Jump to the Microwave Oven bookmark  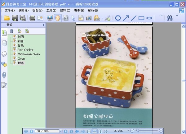(x=29, y=54)
